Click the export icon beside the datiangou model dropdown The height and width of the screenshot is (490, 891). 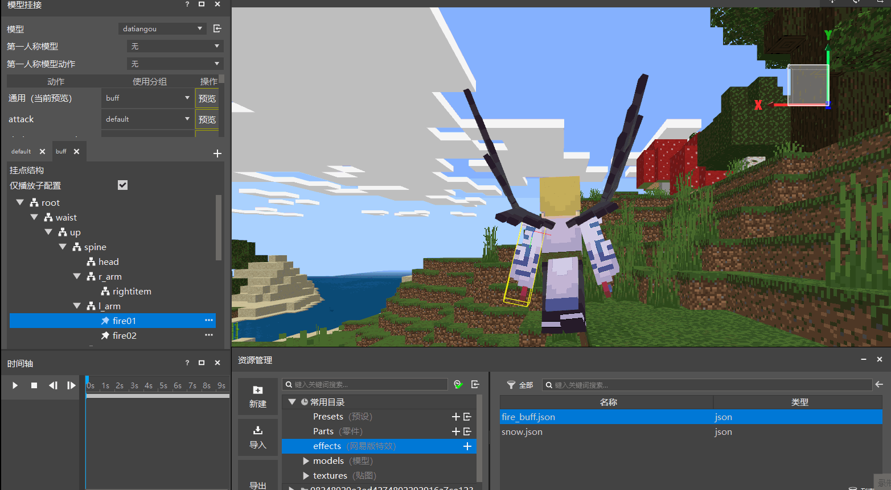(x=217, y=28)
